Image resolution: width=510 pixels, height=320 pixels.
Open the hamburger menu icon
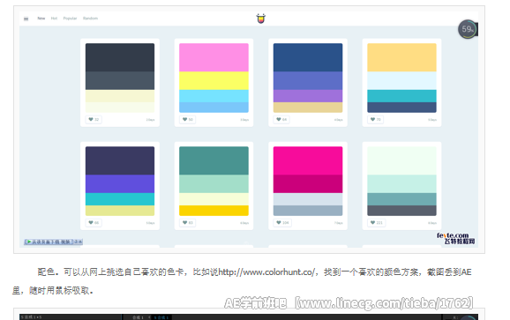tap(26, 19)
